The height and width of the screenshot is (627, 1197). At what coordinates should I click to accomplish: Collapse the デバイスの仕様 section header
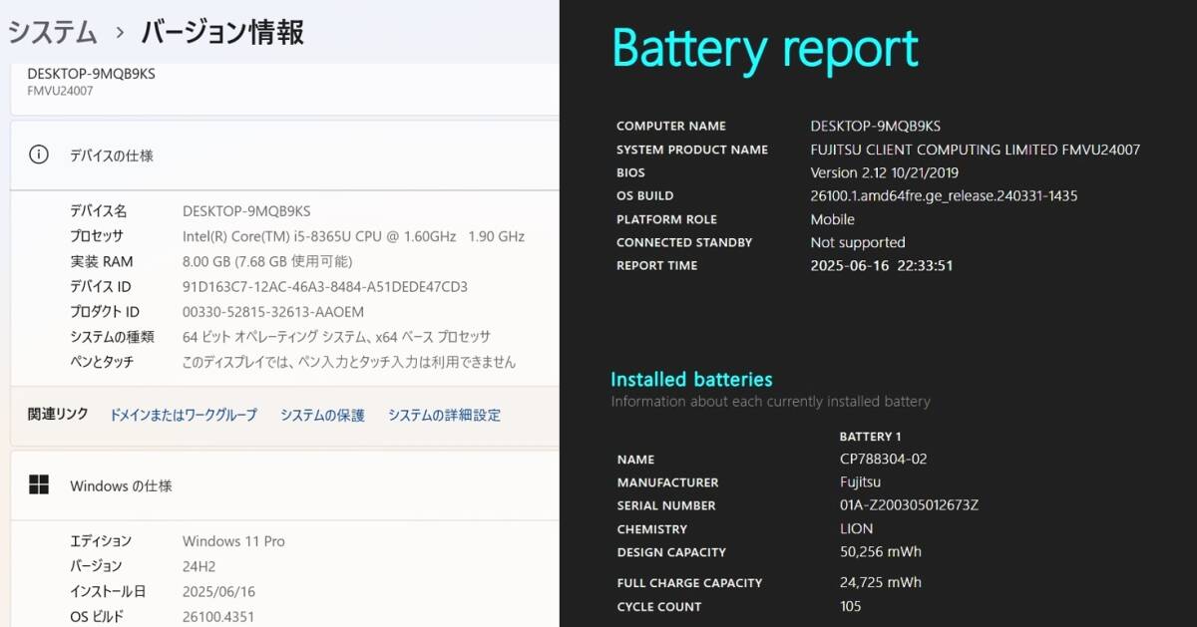pyautogui.click(x=284, y=156)
